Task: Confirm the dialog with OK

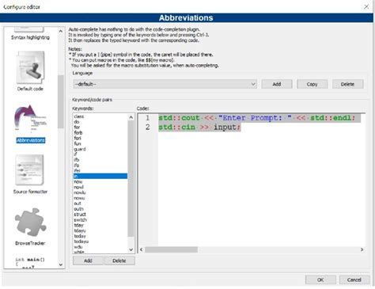Action: click(320, 279)
